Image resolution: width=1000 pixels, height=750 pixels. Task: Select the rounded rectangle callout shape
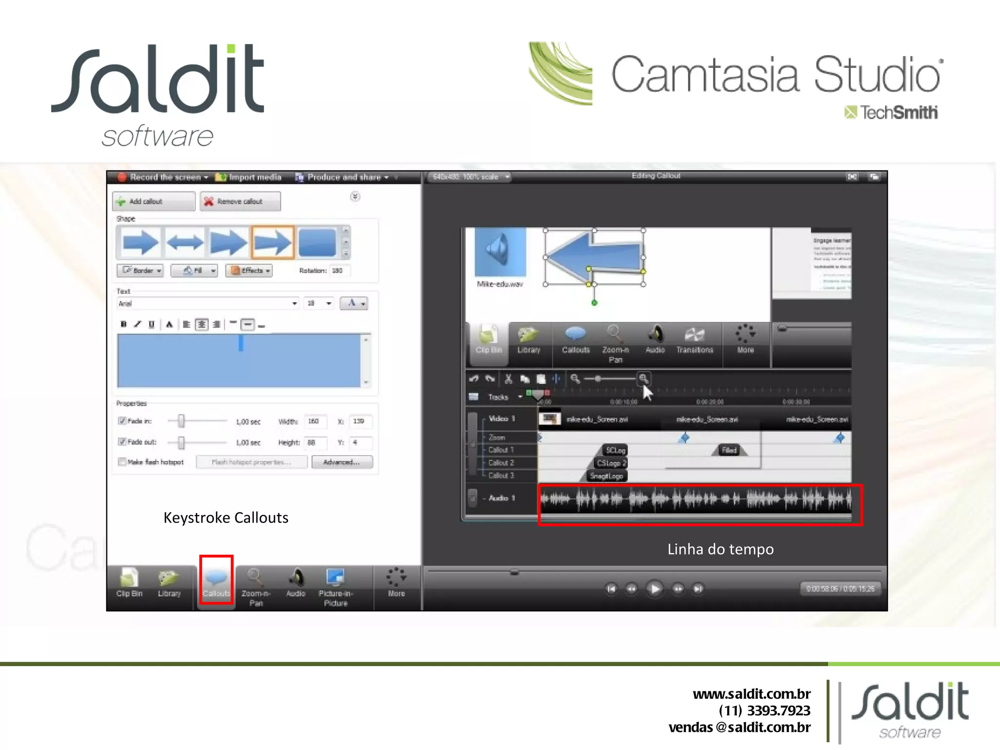coord(317,242)
